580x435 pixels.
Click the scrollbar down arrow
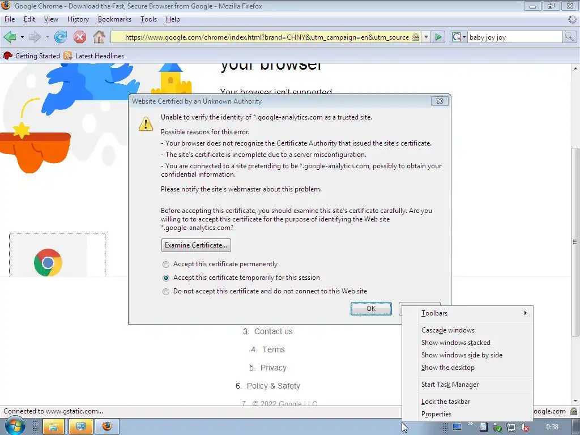(575, 401)
